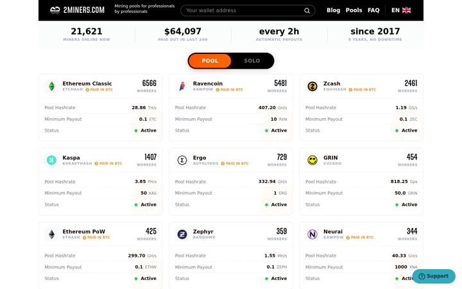Click the 299.70 GH/s hashrate value
Image resolution: width=462 pixels, height=289 pixels.
point(142,256)
